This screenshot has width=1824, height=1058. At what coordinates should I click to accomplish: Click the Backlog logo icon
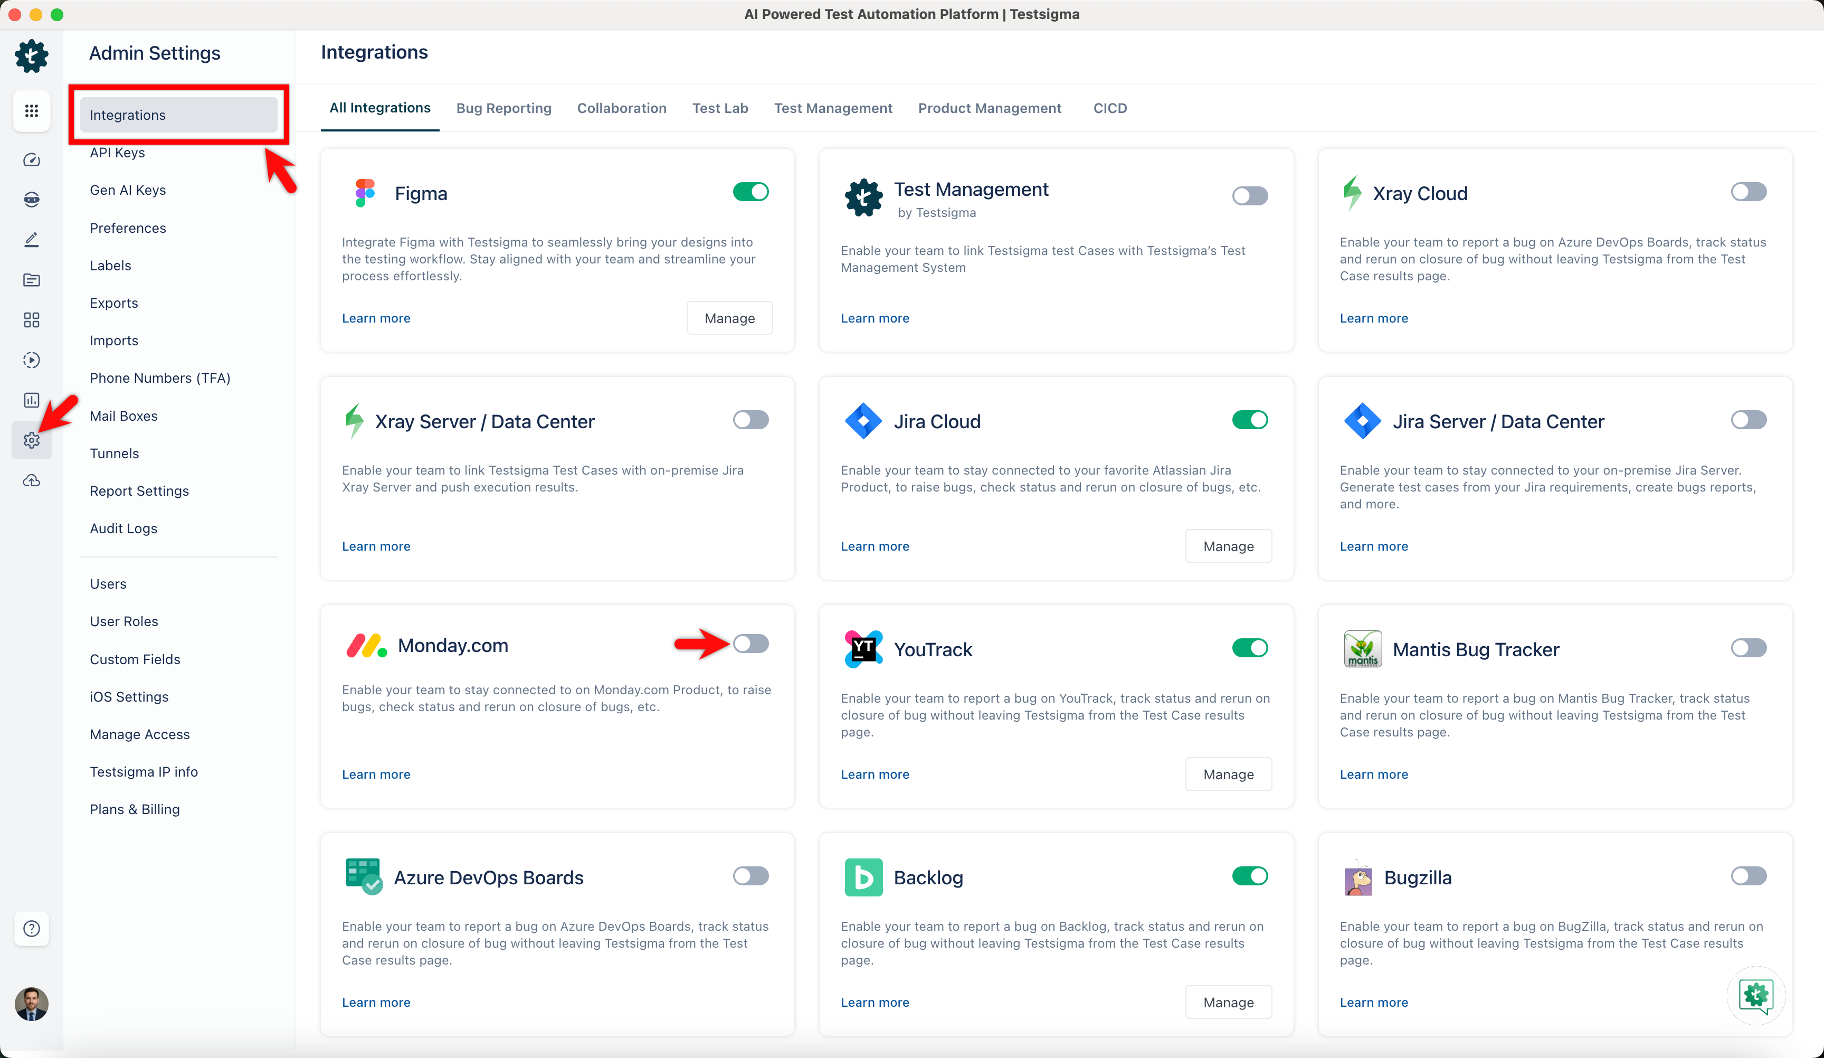[863, 877]
